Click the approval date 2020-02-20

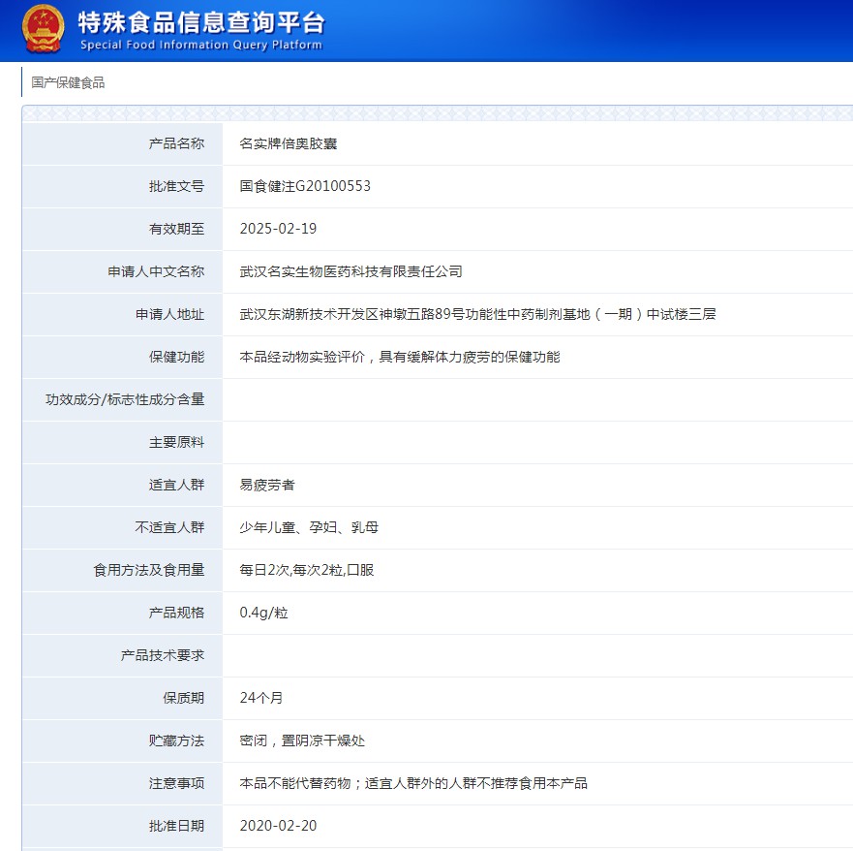coord(280,826)
